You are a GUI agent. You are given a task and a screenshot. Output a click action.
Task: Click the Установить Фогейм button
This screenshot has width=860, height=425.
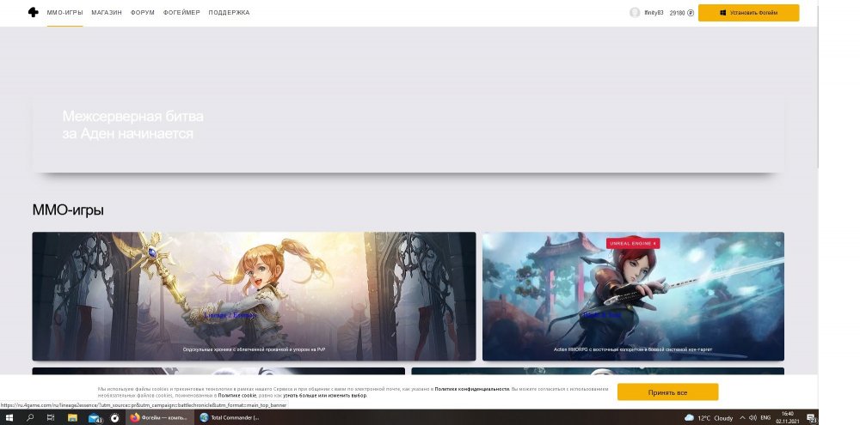[748, 13]
